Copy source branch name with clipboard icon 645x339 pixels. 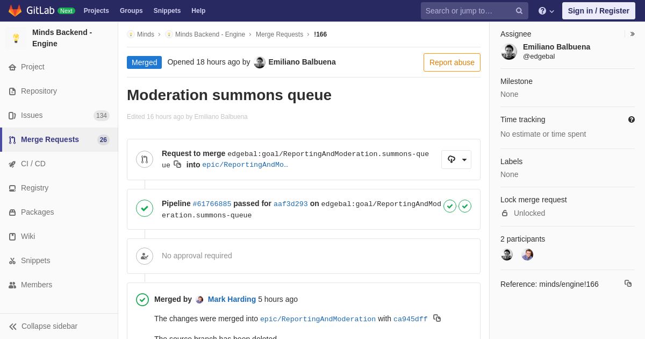click(177, 165)
